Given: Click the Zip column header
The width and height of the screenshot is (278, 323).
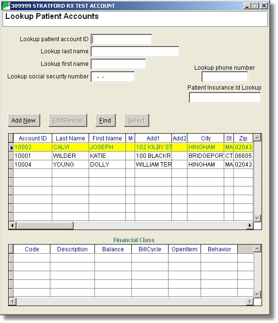Looking at the screenshot, I should pyautogui.click(x=244, y=138).
